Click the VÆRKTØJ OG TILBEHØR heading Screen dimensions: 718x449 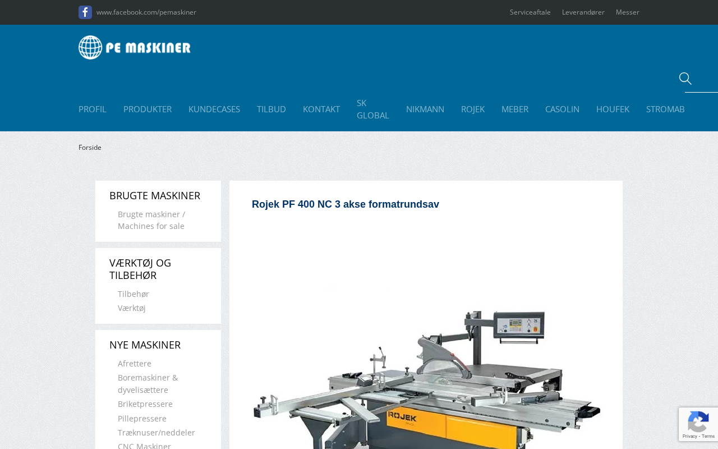140,269
